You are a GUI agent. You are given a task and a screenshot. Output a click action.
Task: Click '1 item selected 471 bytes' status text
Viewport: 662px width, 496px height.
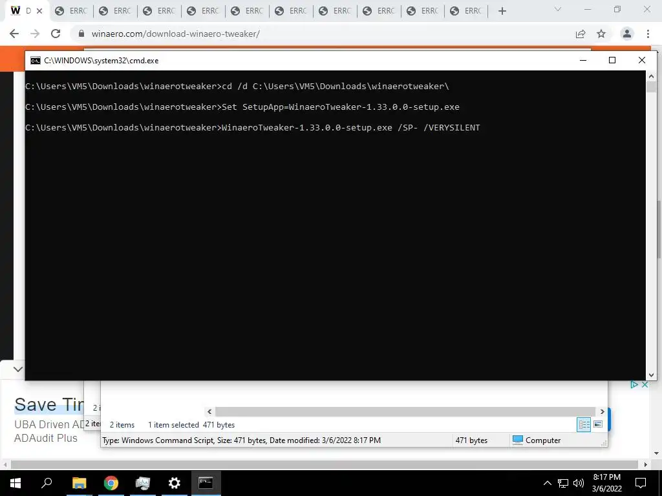pyautogui.click(x=191, y=425)
